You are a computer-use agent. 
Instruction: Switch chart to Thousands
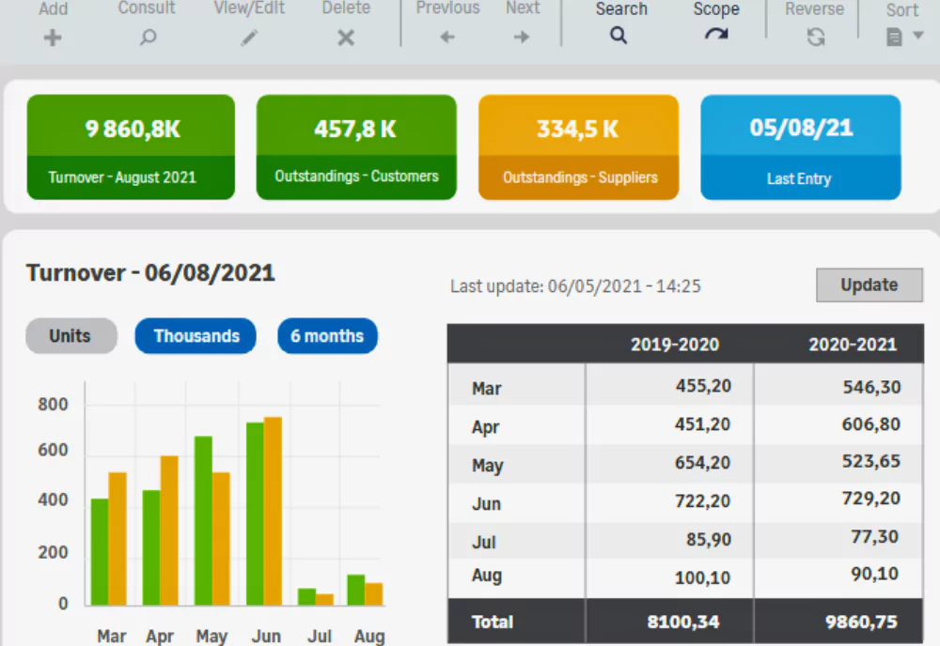tap(196, 336)
